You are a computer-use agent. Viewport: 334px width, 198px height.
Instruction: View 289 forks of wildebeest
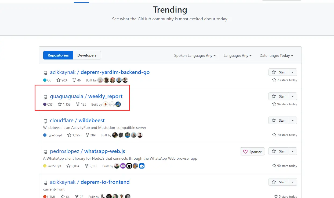90,135
